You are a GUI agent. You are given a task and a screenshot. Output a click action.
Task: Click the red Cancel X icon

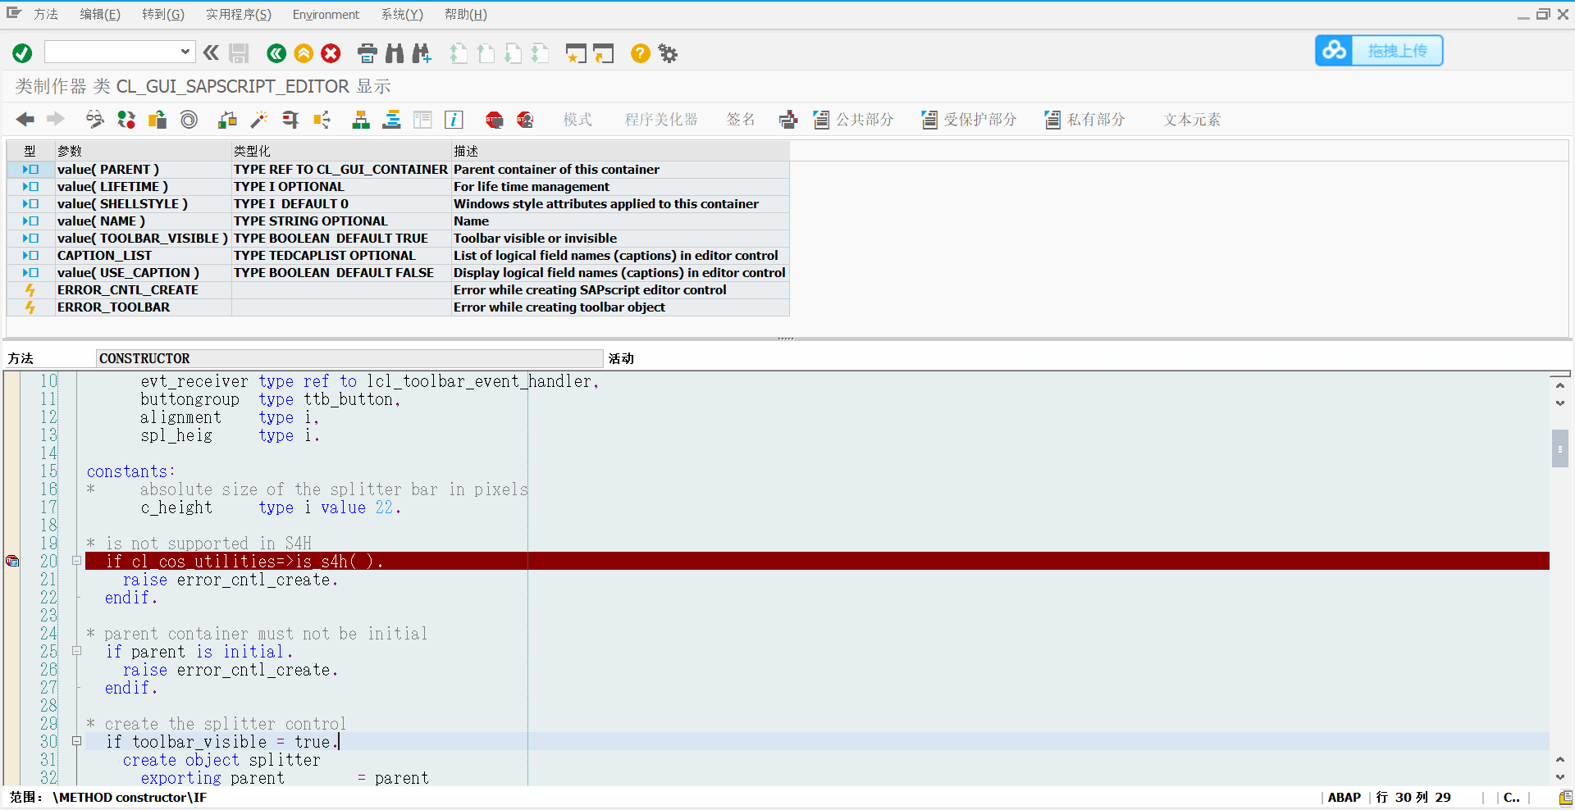pyautogui.click(x=331, y=53)
